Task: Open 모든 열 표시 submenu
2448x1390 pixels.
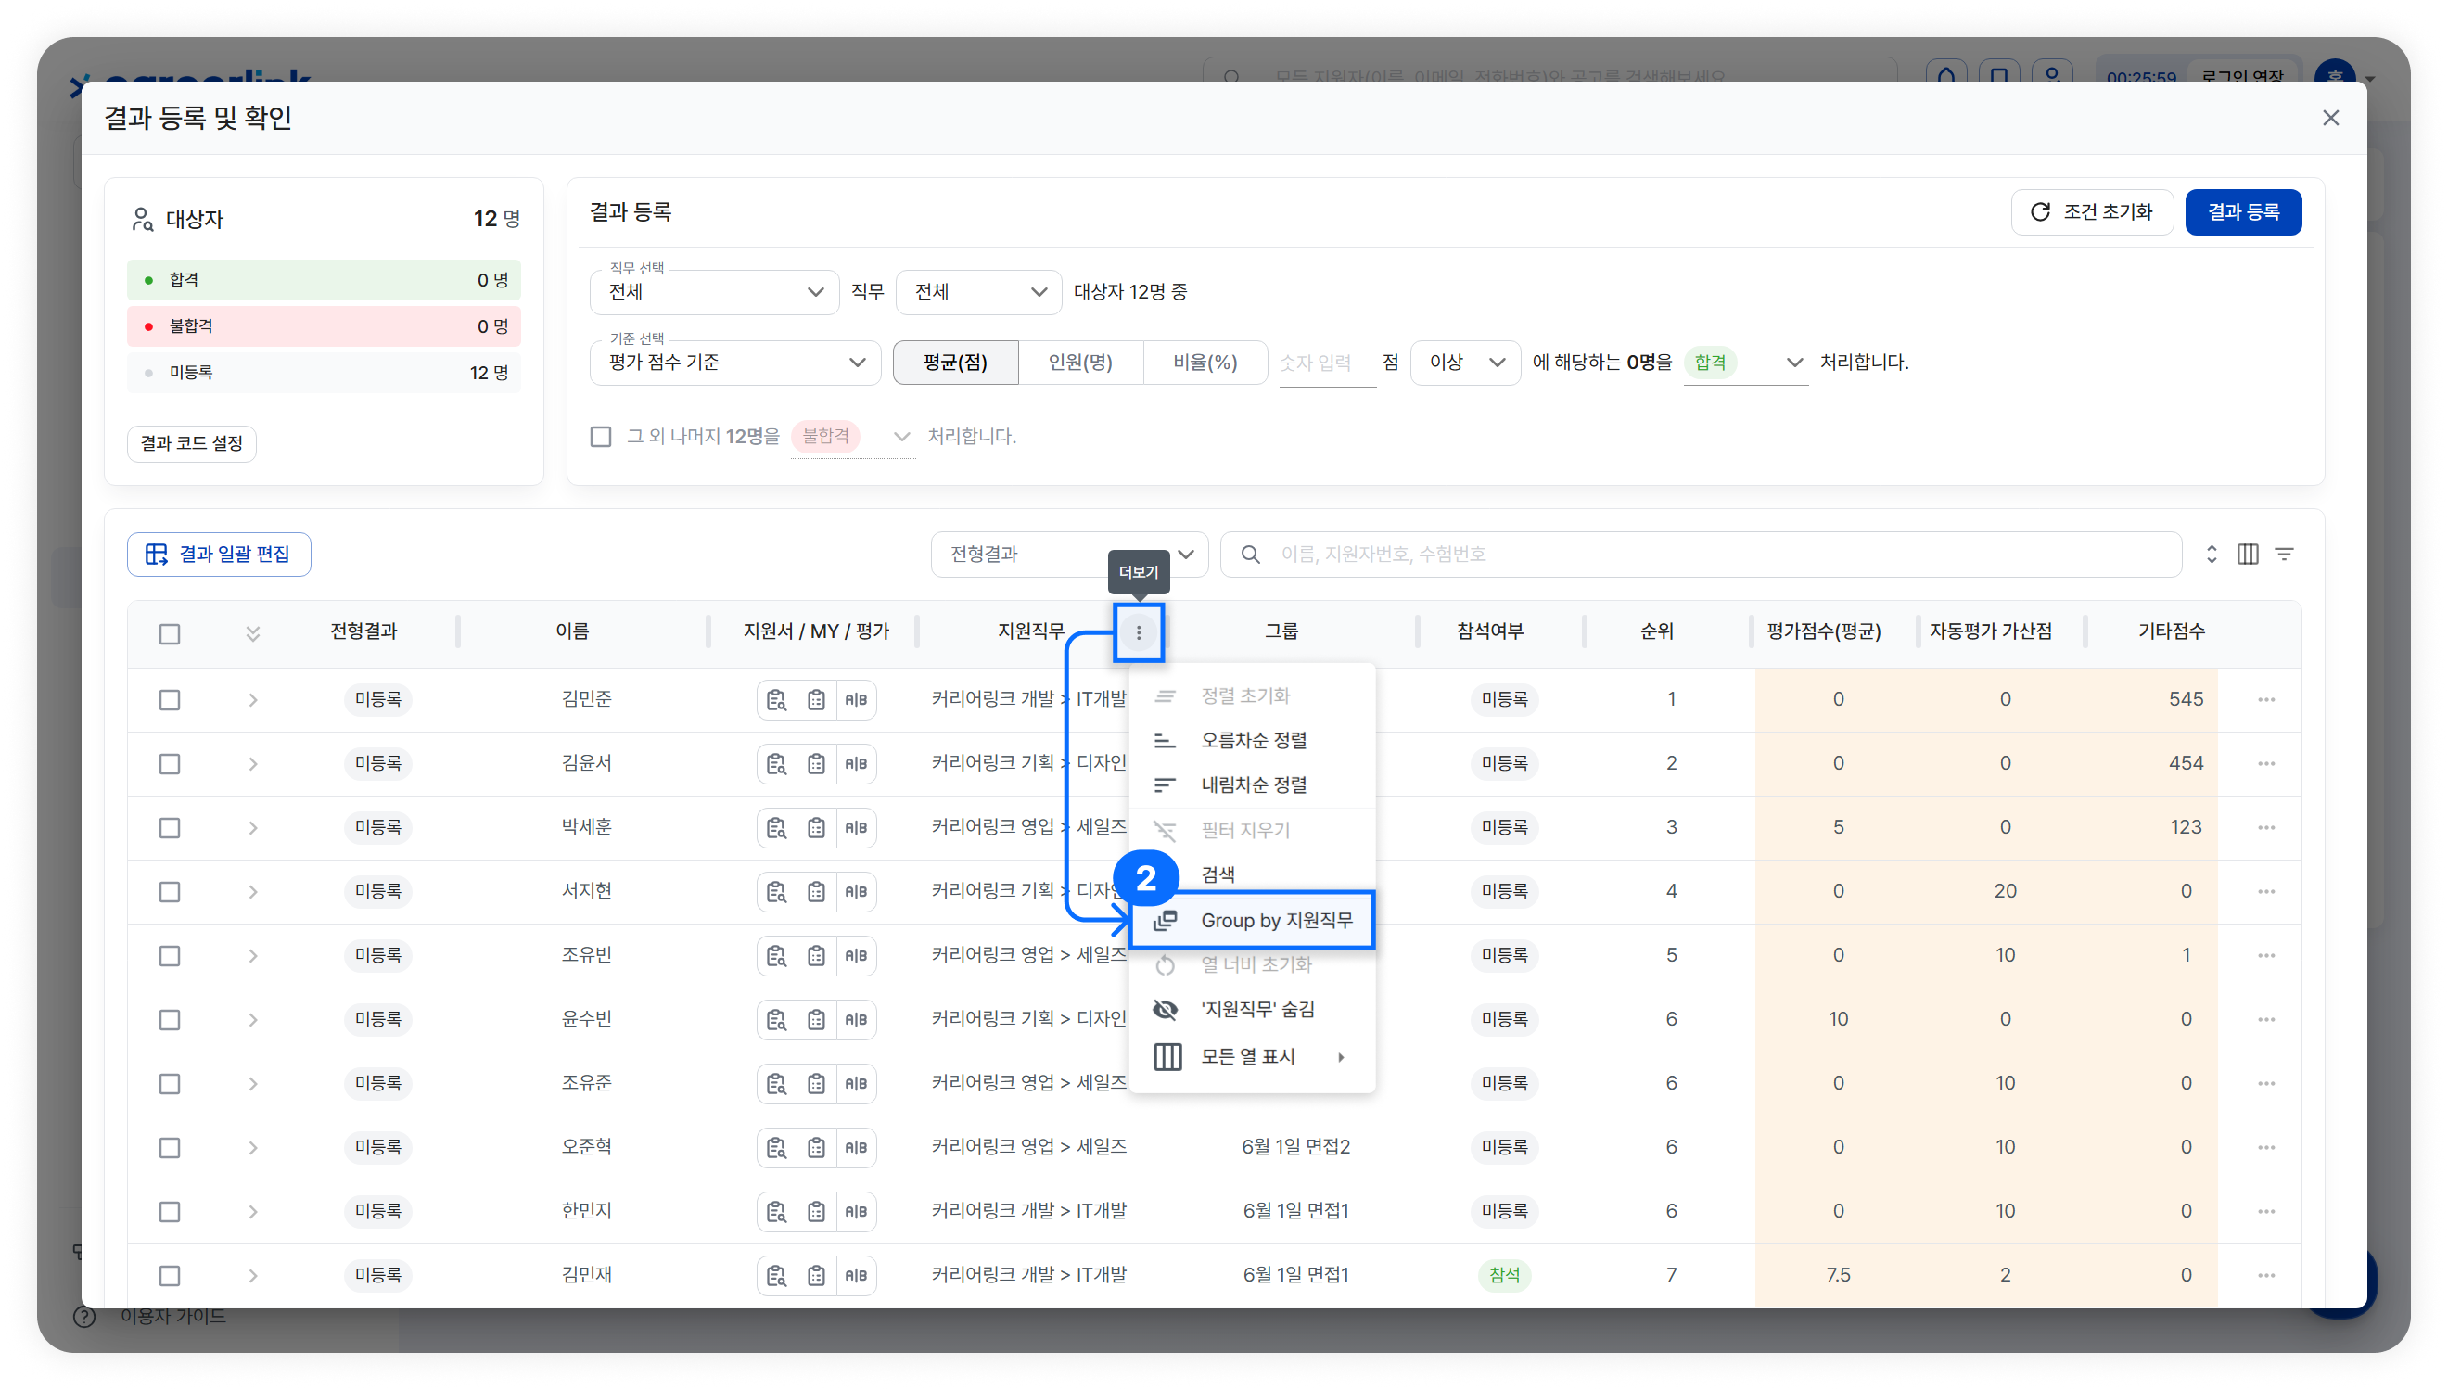Action: 1252,1057
